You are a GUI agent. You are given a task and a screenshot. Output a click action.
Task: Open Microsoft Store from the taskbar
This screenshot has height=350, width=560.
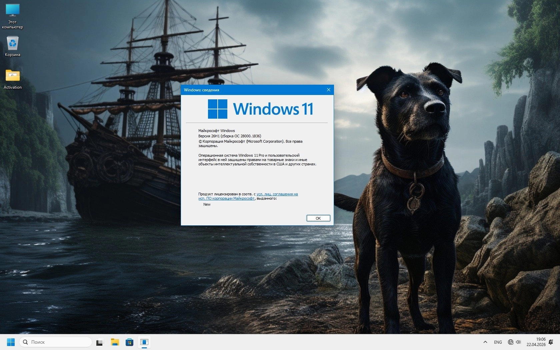(x=129, y=342)
